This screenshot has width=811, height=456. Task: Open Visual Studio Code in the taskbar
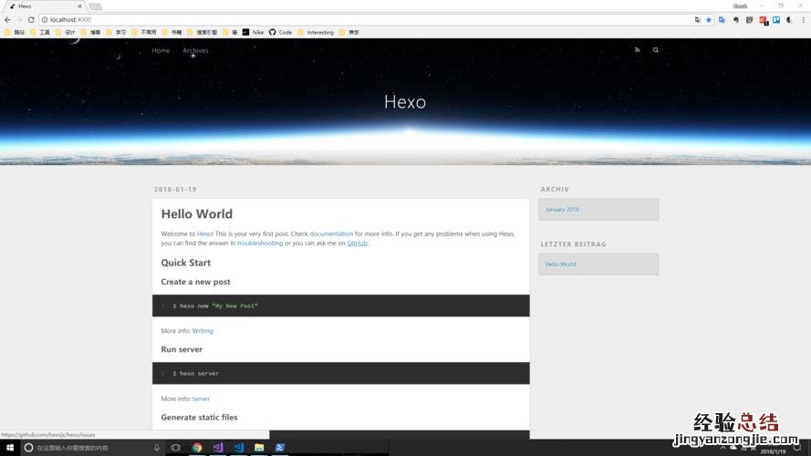pyautogui.click(x=238, y=448)
